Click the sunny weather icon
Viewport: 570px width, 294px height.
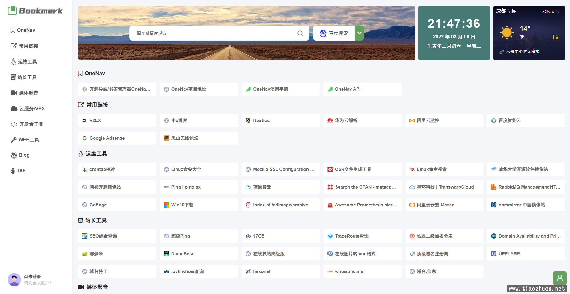click(507, 32)
